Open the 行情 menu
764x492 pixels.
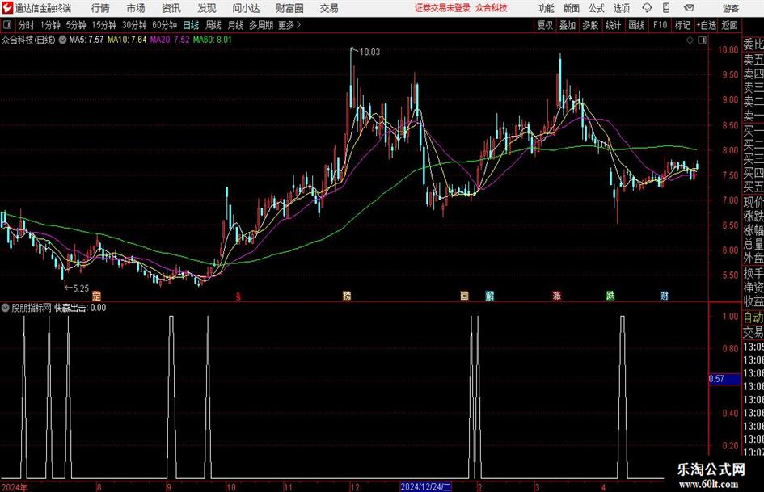(x=100, y=8)
